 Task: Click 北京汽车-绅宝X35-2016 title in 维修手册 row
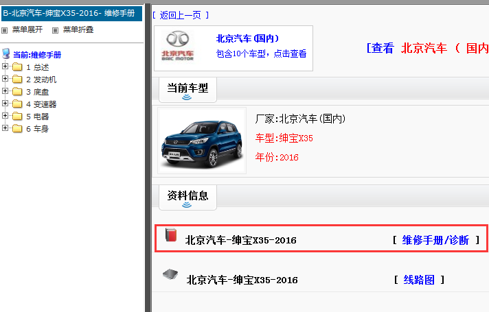[x=241, y=241]
